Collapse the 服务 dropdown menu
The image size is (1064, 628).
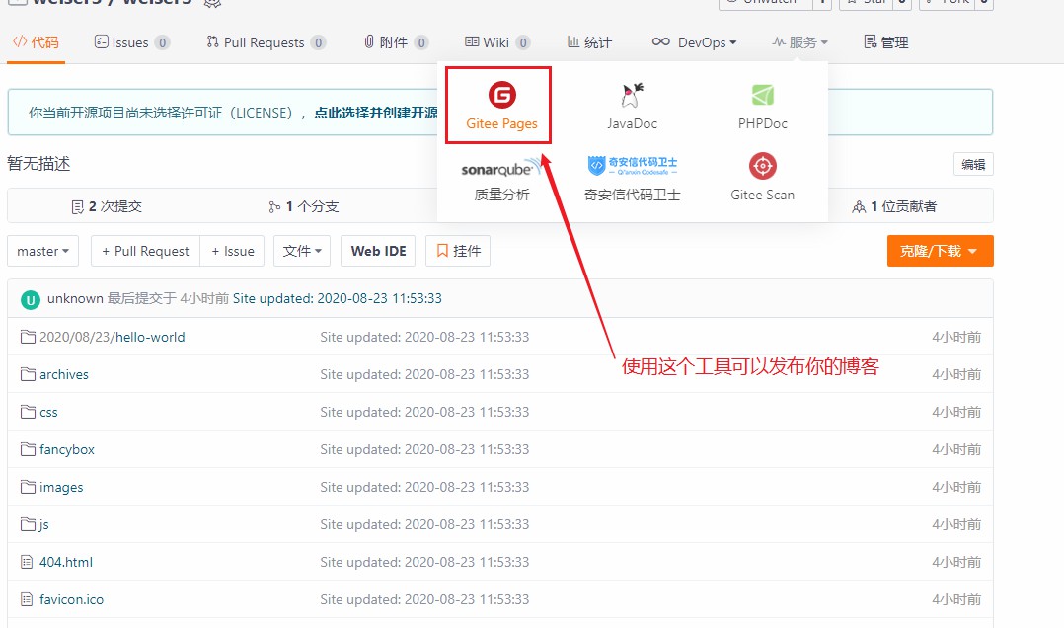(800, 42)
